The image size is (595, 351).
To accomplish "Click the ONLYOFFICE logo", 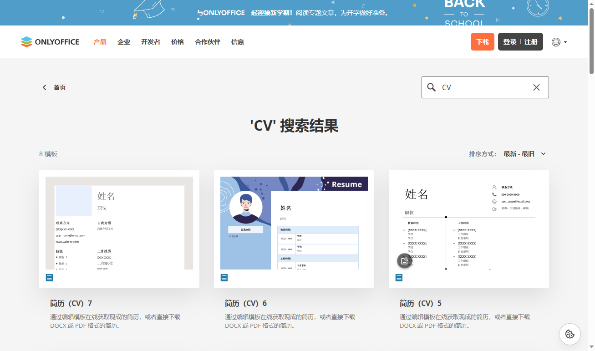I will [50, 42].
